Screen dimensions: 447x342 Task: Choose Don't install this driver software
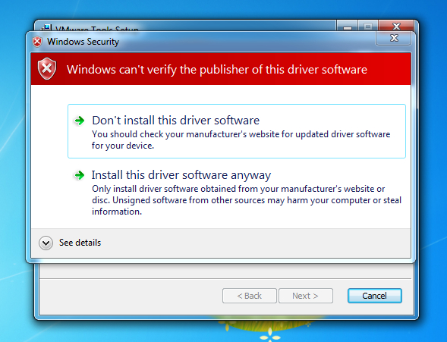tap(237, 131)
